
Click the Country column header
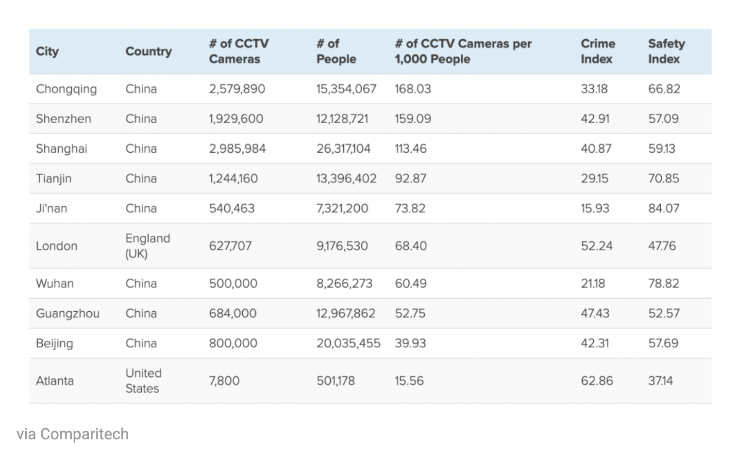(149, 51)
